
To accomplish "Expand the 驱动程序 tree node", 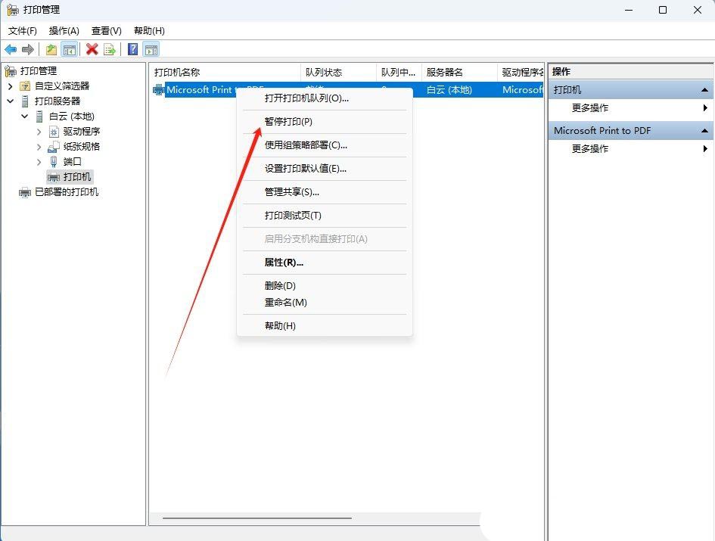I will coord(39,132).
